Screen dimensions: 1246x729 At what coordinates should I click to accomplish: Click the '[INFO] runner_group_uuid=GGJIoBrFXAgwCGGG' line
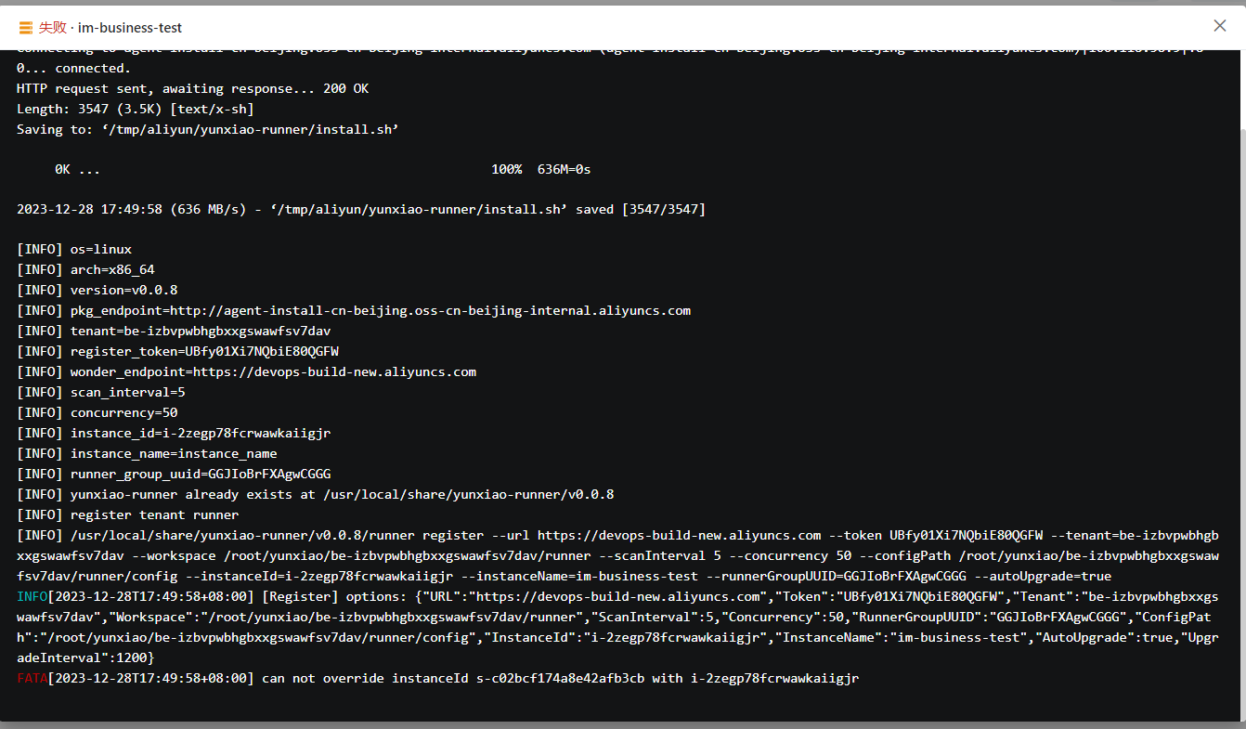click(x=174, y=475)
